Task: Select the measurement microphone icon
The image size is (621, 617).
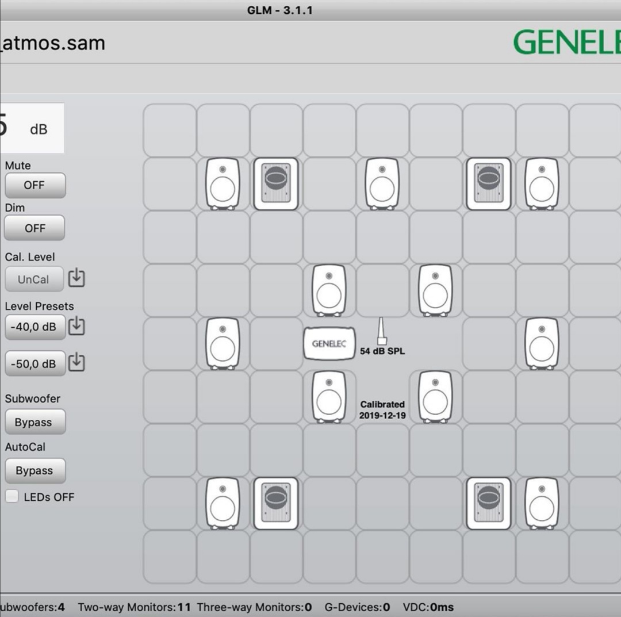Action: 382,331
